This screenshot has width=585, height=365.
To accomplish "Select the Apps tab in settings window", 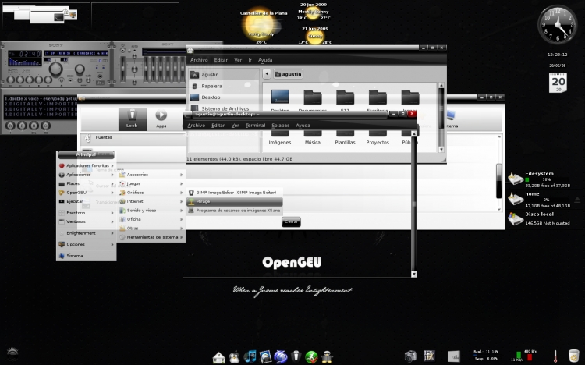I will (x=161, y=119).
